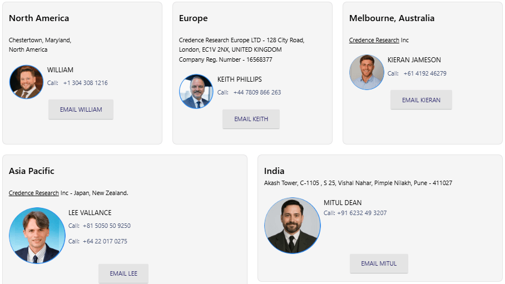Click the Email Kieran button

pyautogui.click(x=421, y=100)
